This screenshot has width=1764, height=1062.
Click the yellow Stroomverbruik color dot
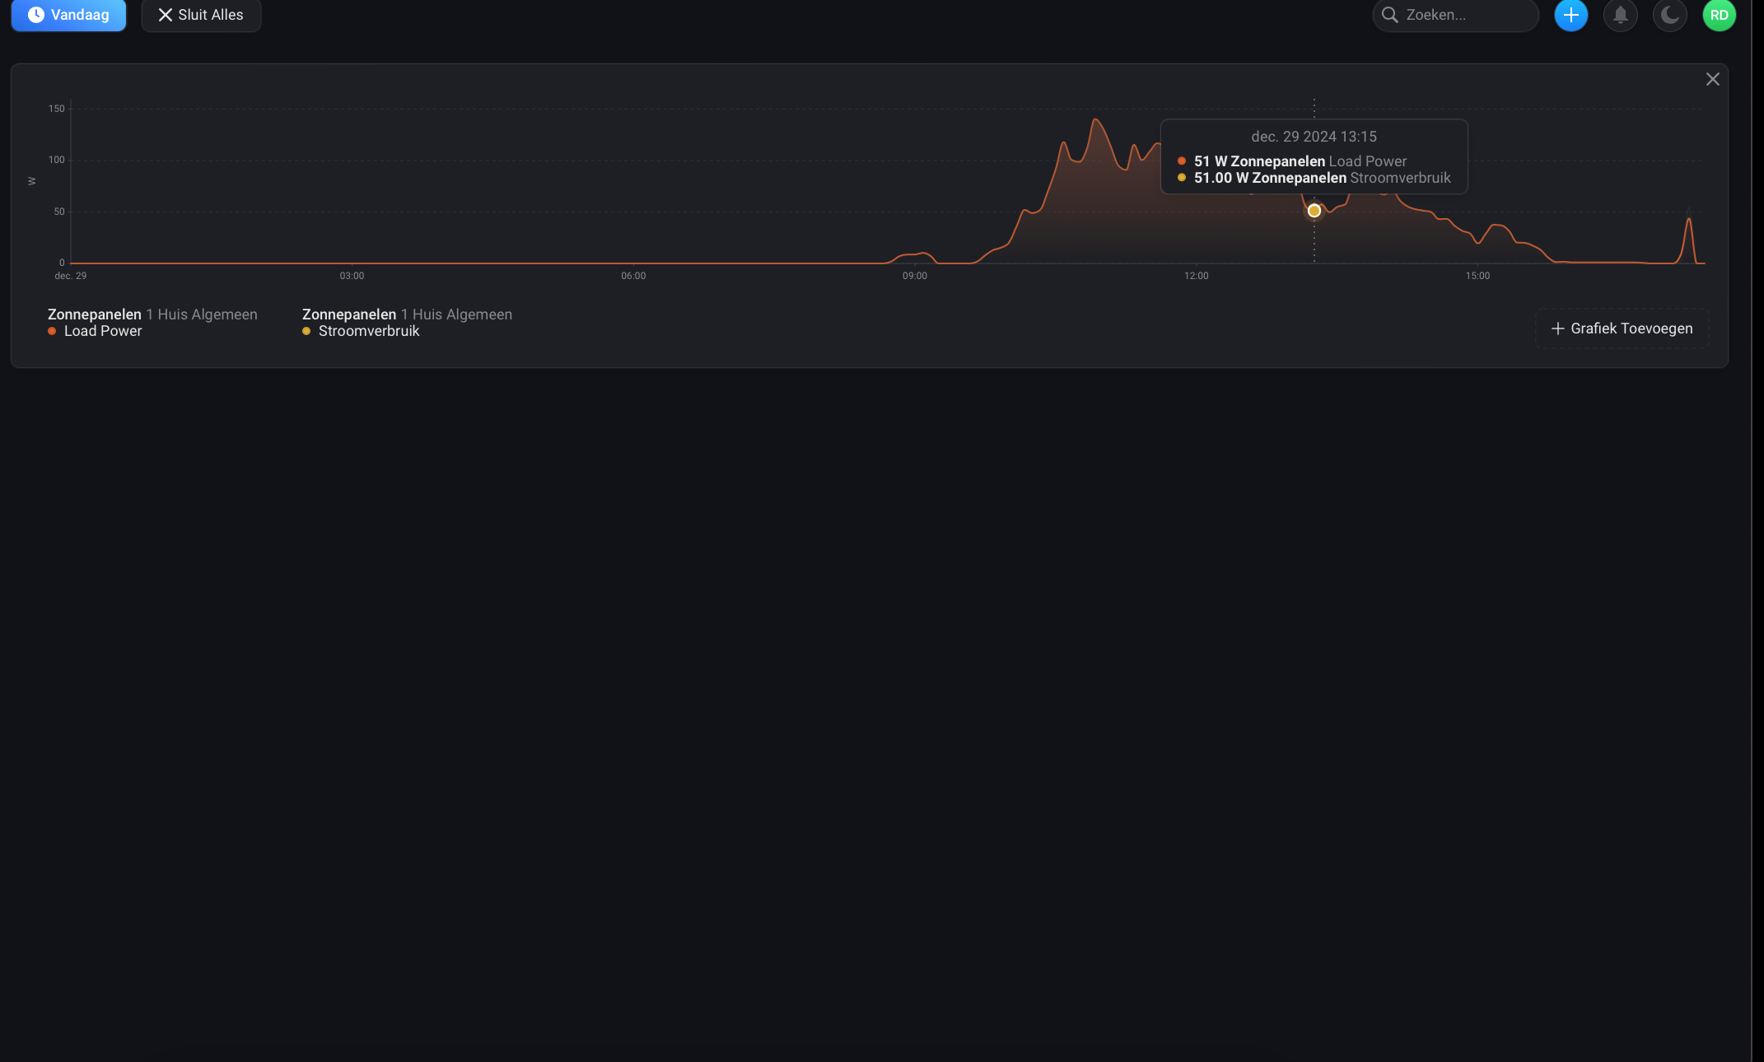tap(306, 331)
